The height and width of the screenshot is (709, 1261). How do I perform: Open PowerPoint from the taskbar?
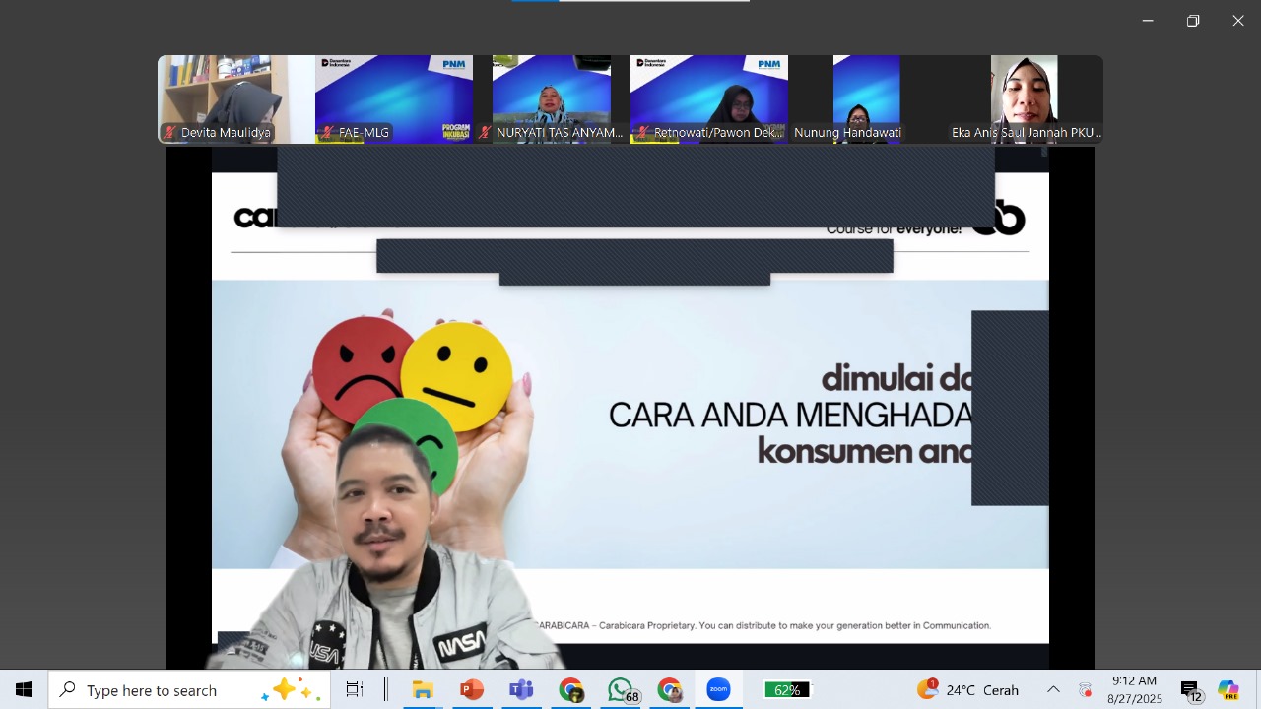pyautogui.click(x=472, y=690)
